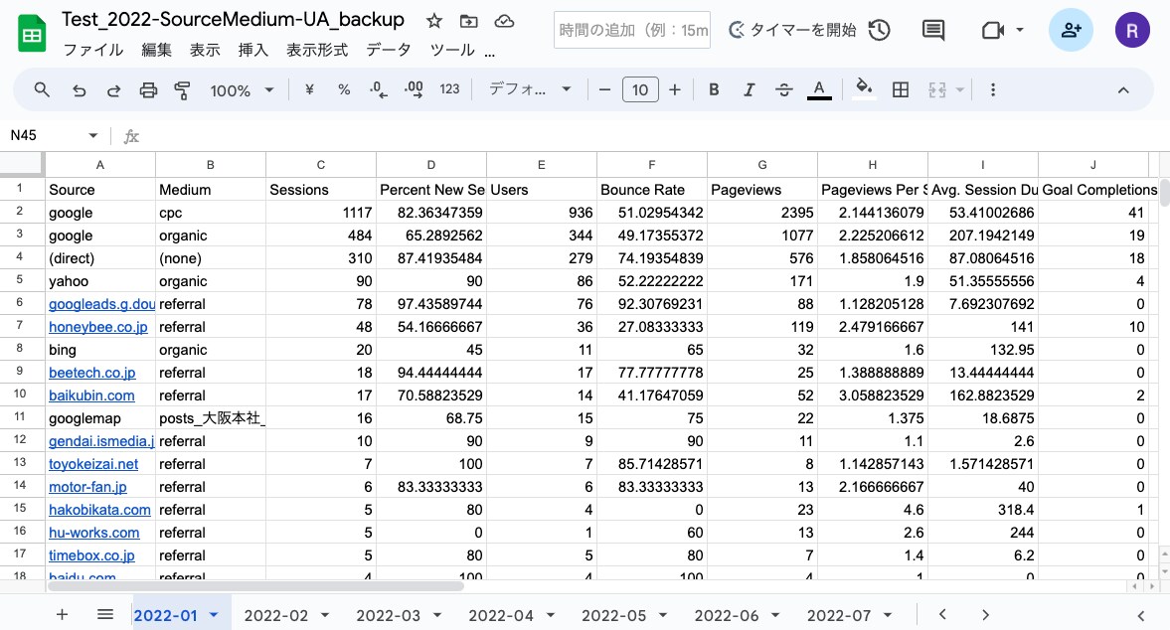Open the 表示 menu
Viewport: 1170px width, 630px height.
click(205, 50)
